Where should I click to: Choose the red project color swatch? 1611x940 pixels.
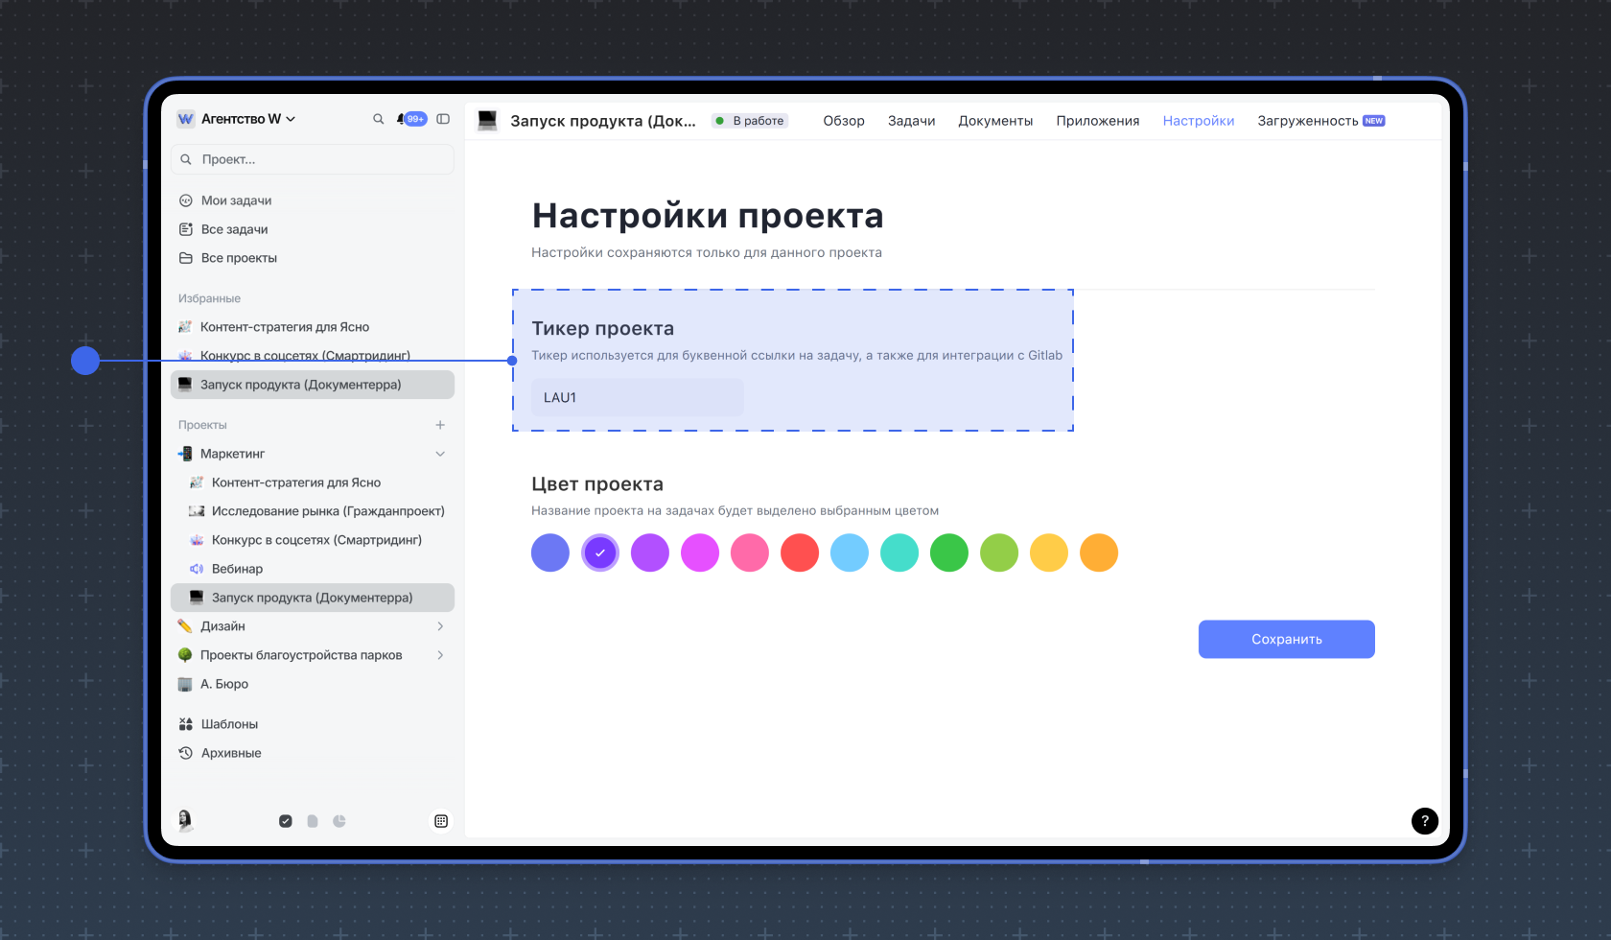(x=799, y=552)
